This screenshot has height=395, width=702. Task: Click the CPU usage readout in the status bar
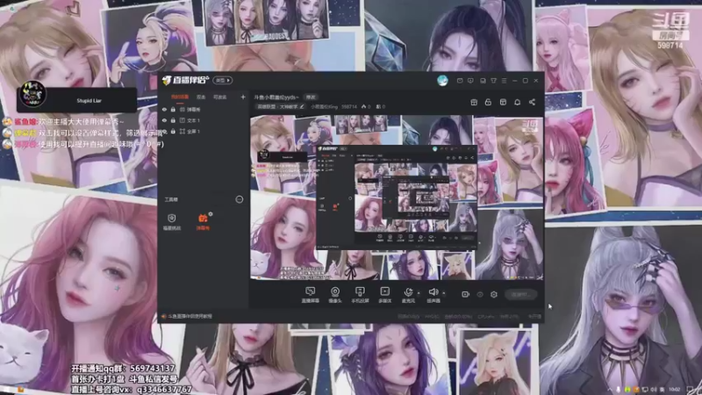click(x=486, y=316)
